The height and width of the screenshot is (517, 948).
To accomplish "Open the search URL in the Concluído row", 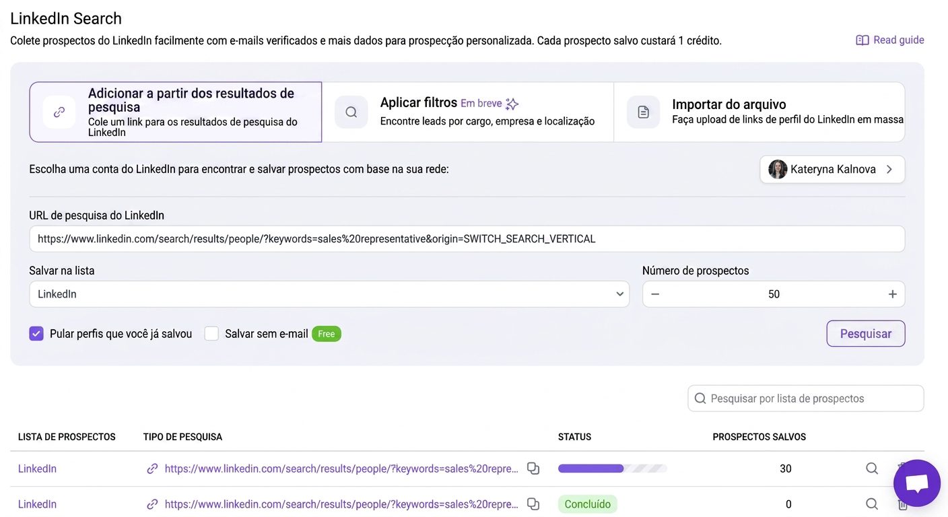I will pyautogui.click(x=341, y=504).
